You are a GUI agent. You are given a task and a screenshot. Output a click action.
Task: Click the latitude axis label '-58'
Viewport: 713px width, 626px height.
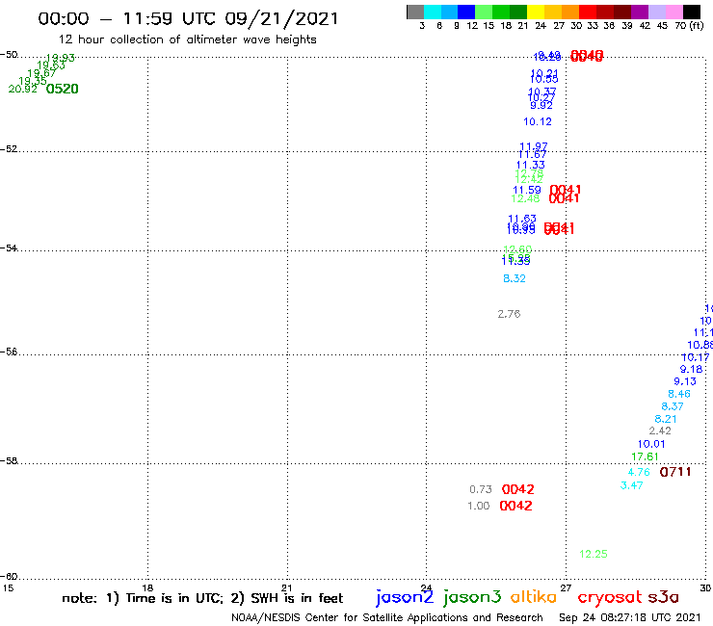point(9,461)
